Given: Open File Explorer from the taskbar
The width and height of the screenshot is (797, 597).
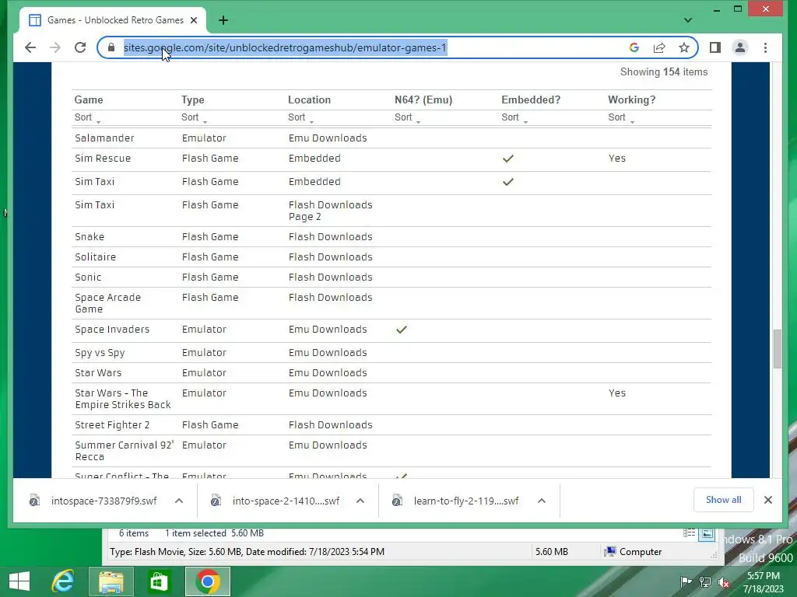Looking at the screenshot, I should pos(111,581).
